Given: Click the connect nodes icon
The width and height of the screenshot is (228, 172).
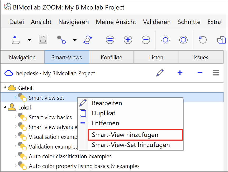Looking at the screenshot, I should coord(61,40).
